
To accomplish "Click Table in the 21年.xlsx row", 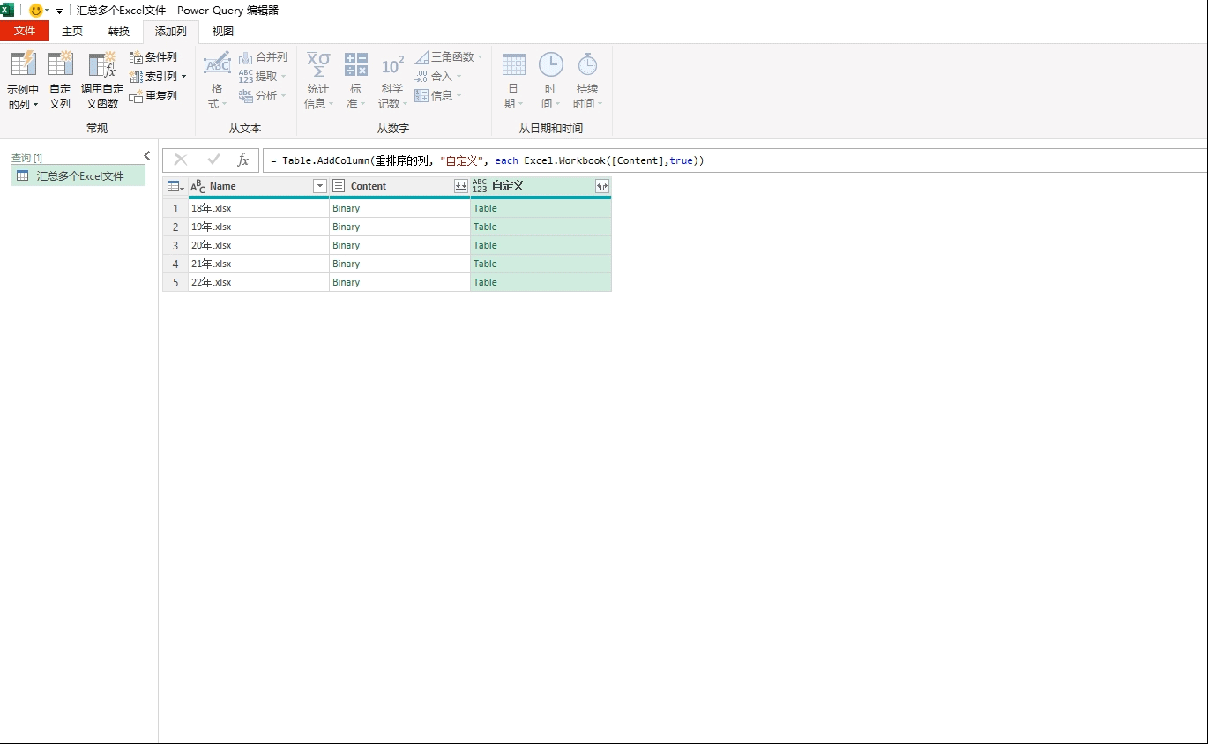I will (x=485, y=264).
